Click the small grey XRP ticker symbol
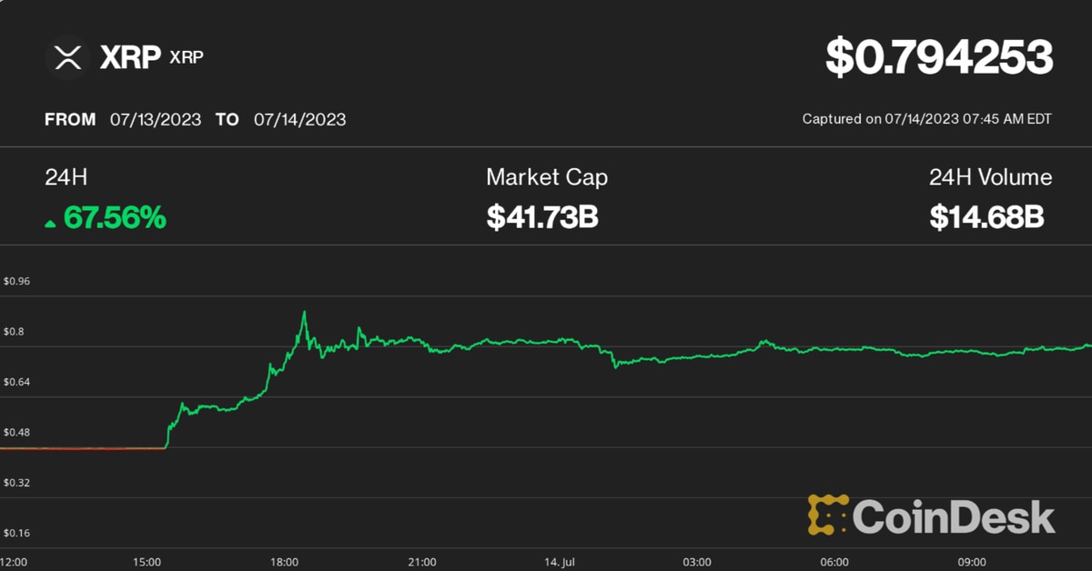 pyautogui.click(x=187, y=58)
